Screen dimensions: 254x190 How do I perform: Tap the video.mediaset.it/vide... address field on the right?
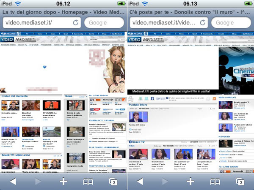[163, 22]
